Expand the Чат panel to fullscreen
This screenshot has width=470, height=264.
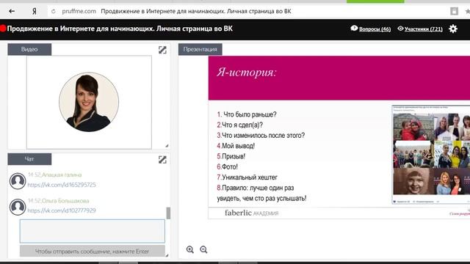[162, 160]
